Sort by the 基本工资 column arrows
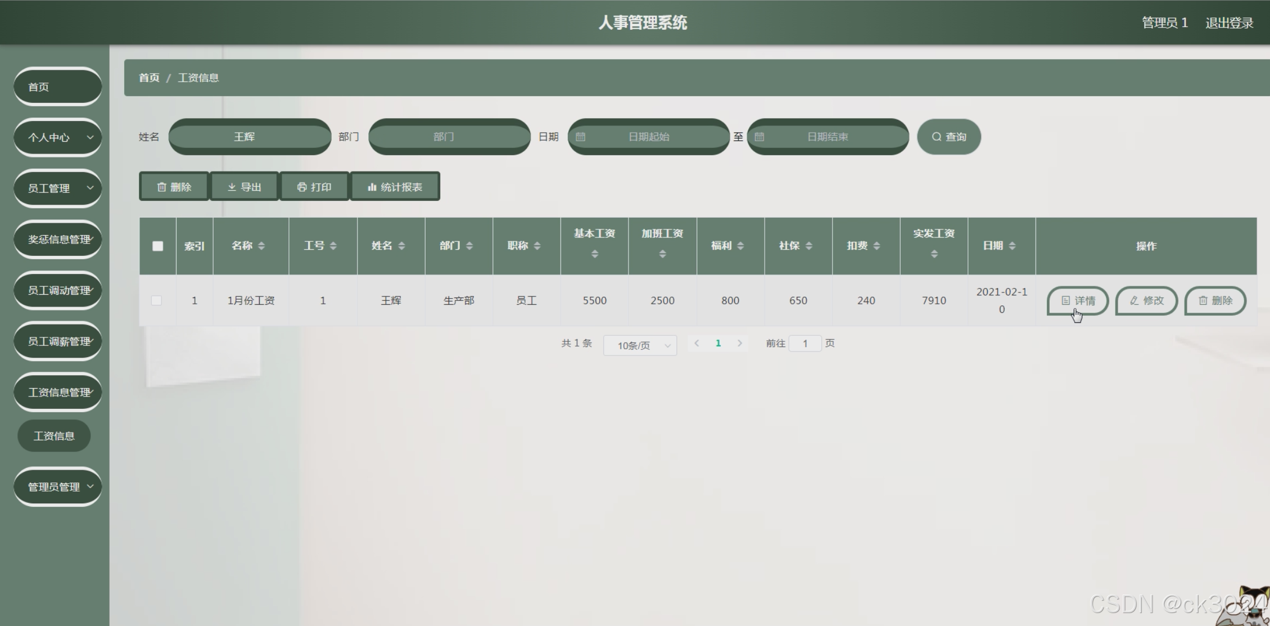The width and height of the screenshot is (1270, 626). click(594, 254)
